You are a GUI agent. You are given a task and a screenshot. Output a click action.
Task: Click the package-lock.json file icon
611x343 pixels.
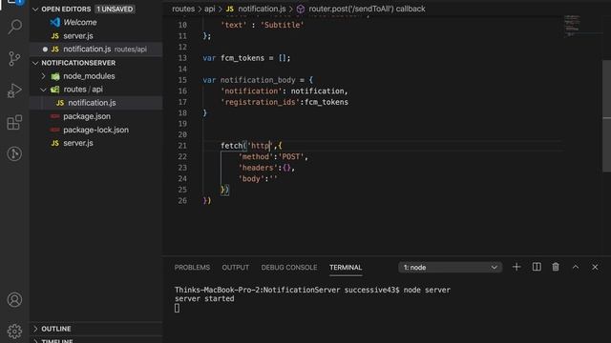(x=55, y=130)
